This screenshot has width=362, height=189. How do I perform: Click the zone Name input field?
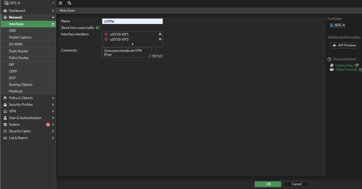[x=132, y=21]
